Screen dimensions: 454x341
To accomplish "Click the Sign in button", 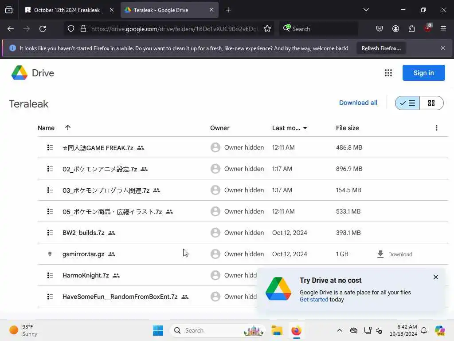I will click(423, 73).
